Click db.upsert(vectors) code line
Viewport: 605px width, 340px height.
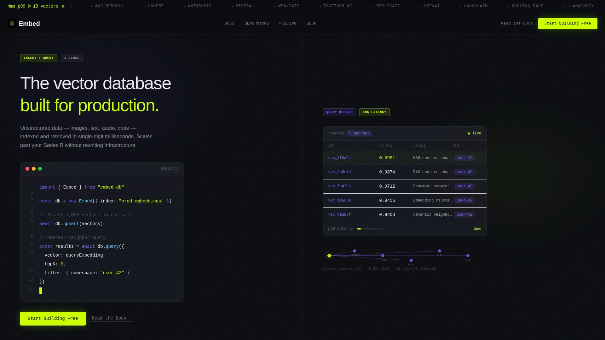(71, 224)
